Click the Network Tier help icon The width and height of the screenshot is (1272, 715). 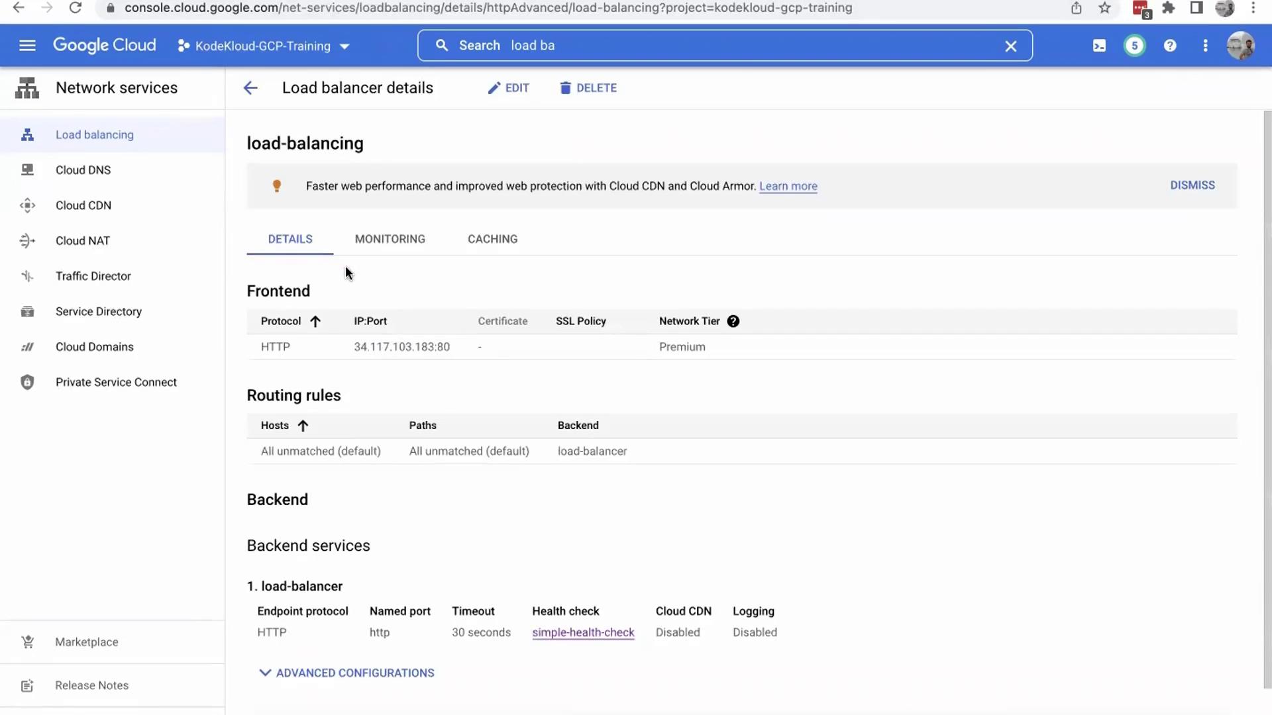tap(733, 321)
